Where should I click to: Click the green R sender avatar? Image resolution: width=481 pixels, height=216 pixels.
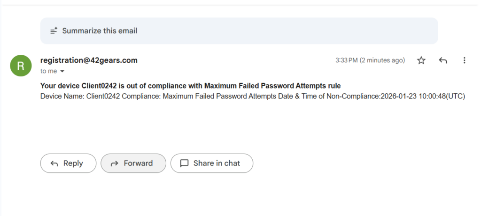(x=21, y=66)
